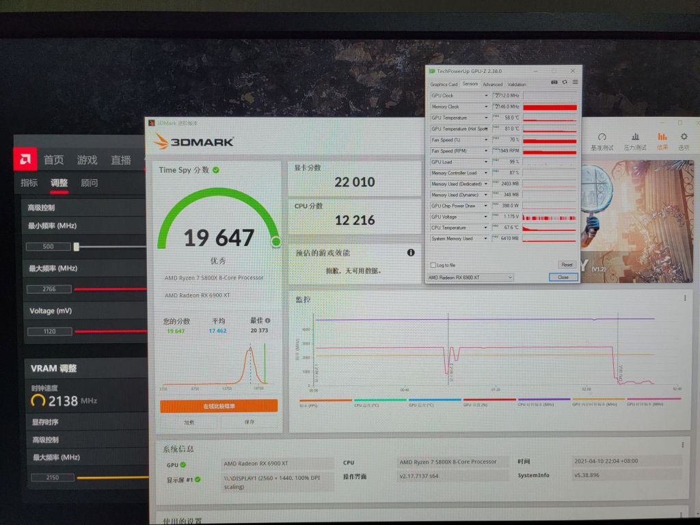Open GPU-Z screenshot camera icon

(x=554, y=82)
